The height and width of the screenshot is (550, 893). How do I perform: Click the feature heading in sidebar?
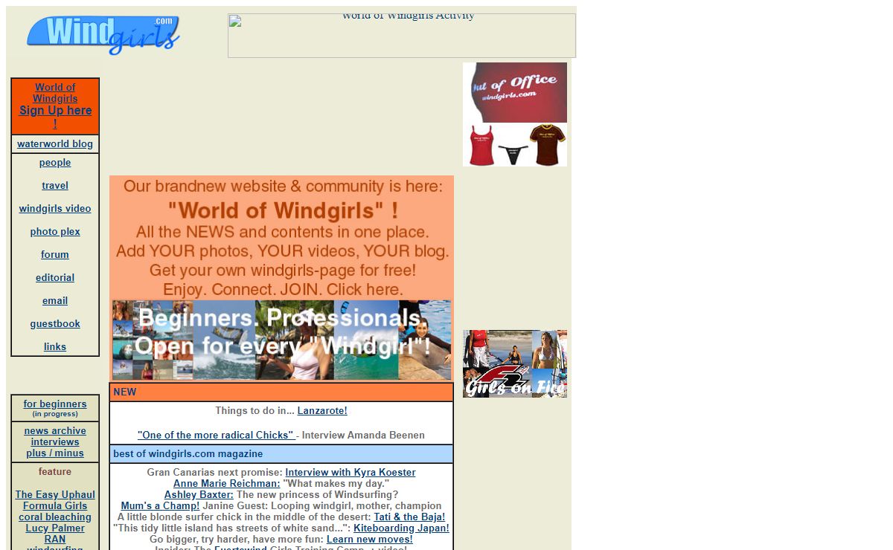(55, 472)
